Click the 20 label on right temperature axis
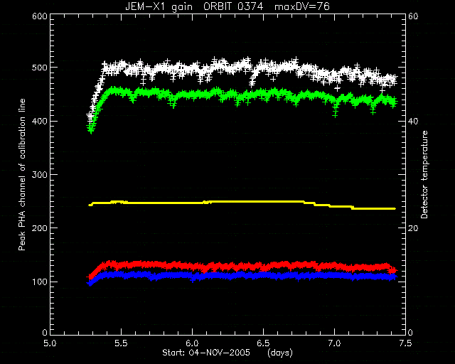This screenshot has height=364, width=455. click(413, 228)
